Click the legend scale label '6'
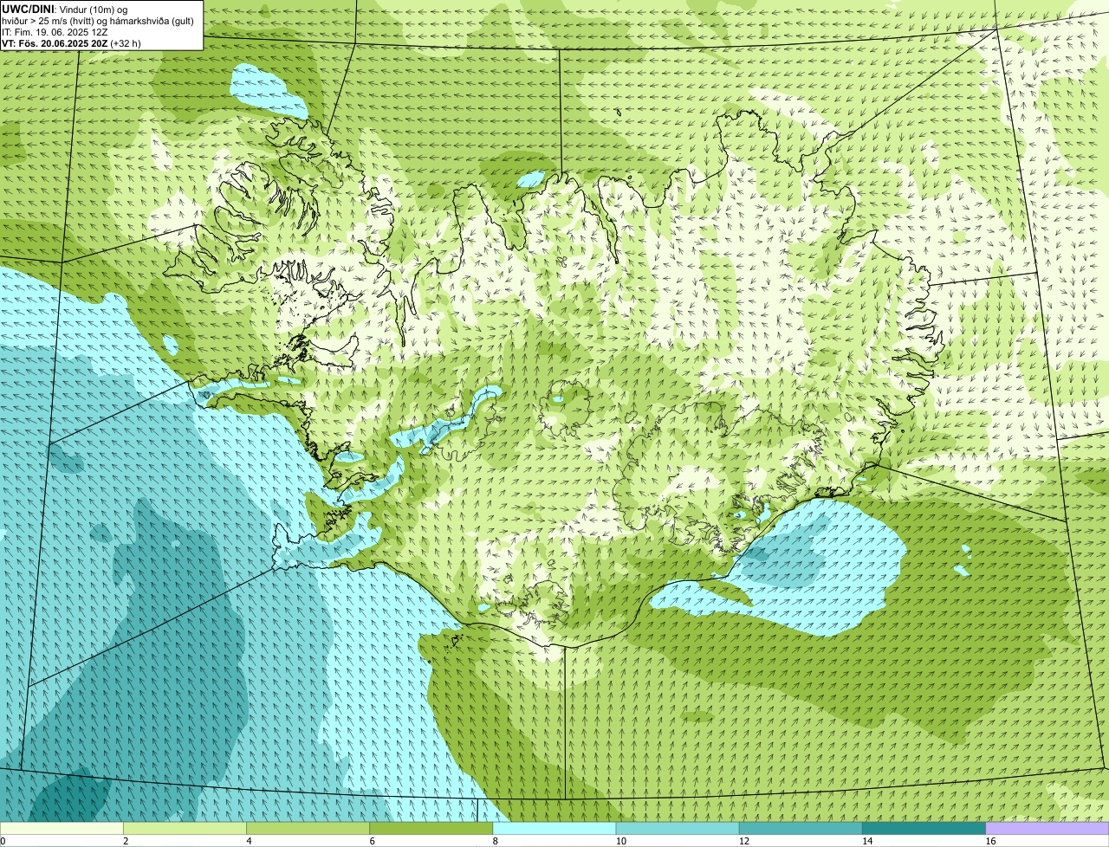This screenshot has height=847, width=1109. [373, 841]
